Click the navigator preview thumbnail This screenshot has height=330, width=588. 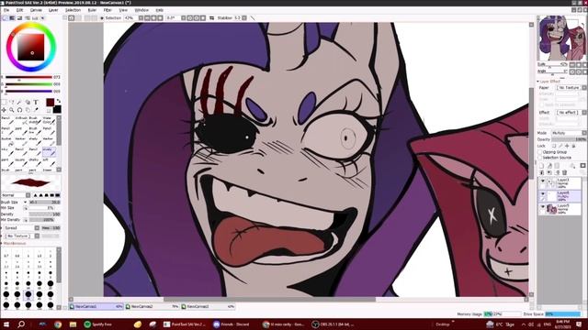561,38
